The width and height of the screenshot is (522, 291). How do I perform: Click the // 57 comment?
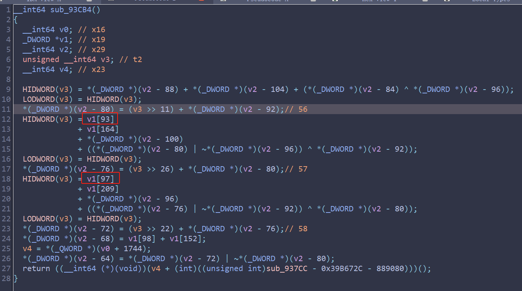point(296,169)
